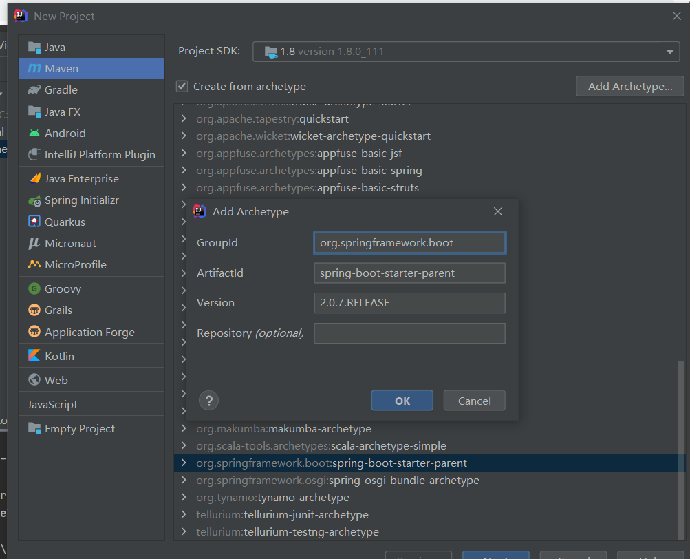Open help with the question mark button
The width and height of the screenshot is (690, 559).
209,401
